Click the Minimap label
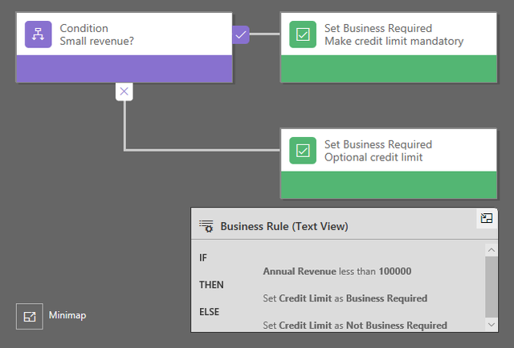This screenshot has width=514, height=348. [67, 316]
